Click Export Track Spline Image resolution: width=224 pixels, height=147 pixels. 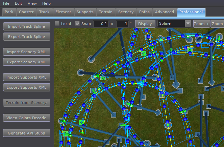point(27,36)
